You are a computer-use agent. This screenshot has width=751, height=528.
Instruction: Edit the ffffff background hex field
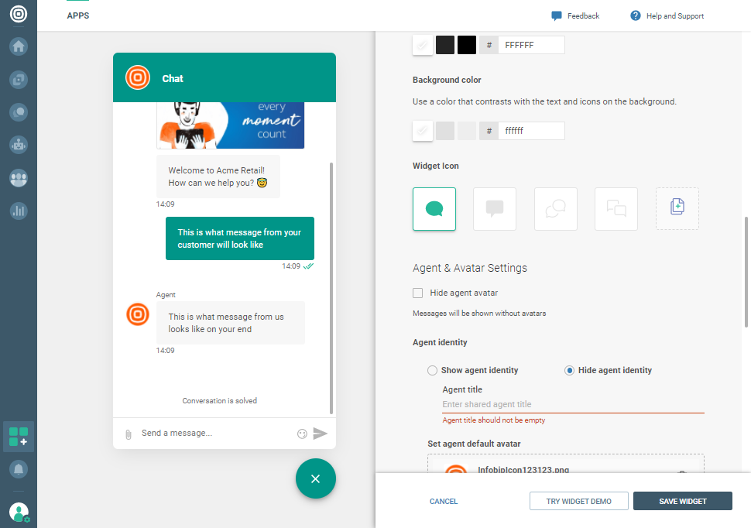click(x=531, y=131)
